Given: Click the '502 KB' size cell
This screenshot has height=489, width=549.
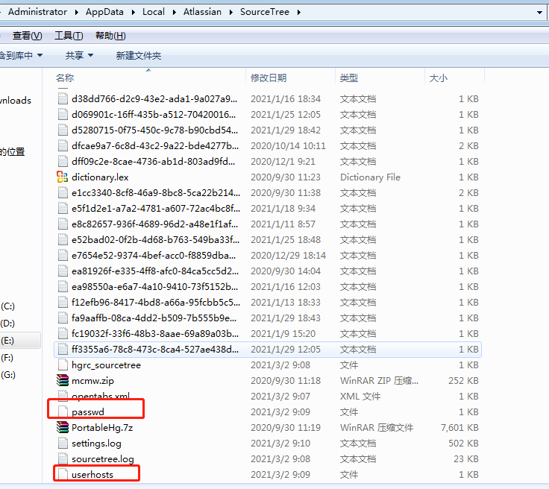Looking at the screenshot, I should coord(463,443).
